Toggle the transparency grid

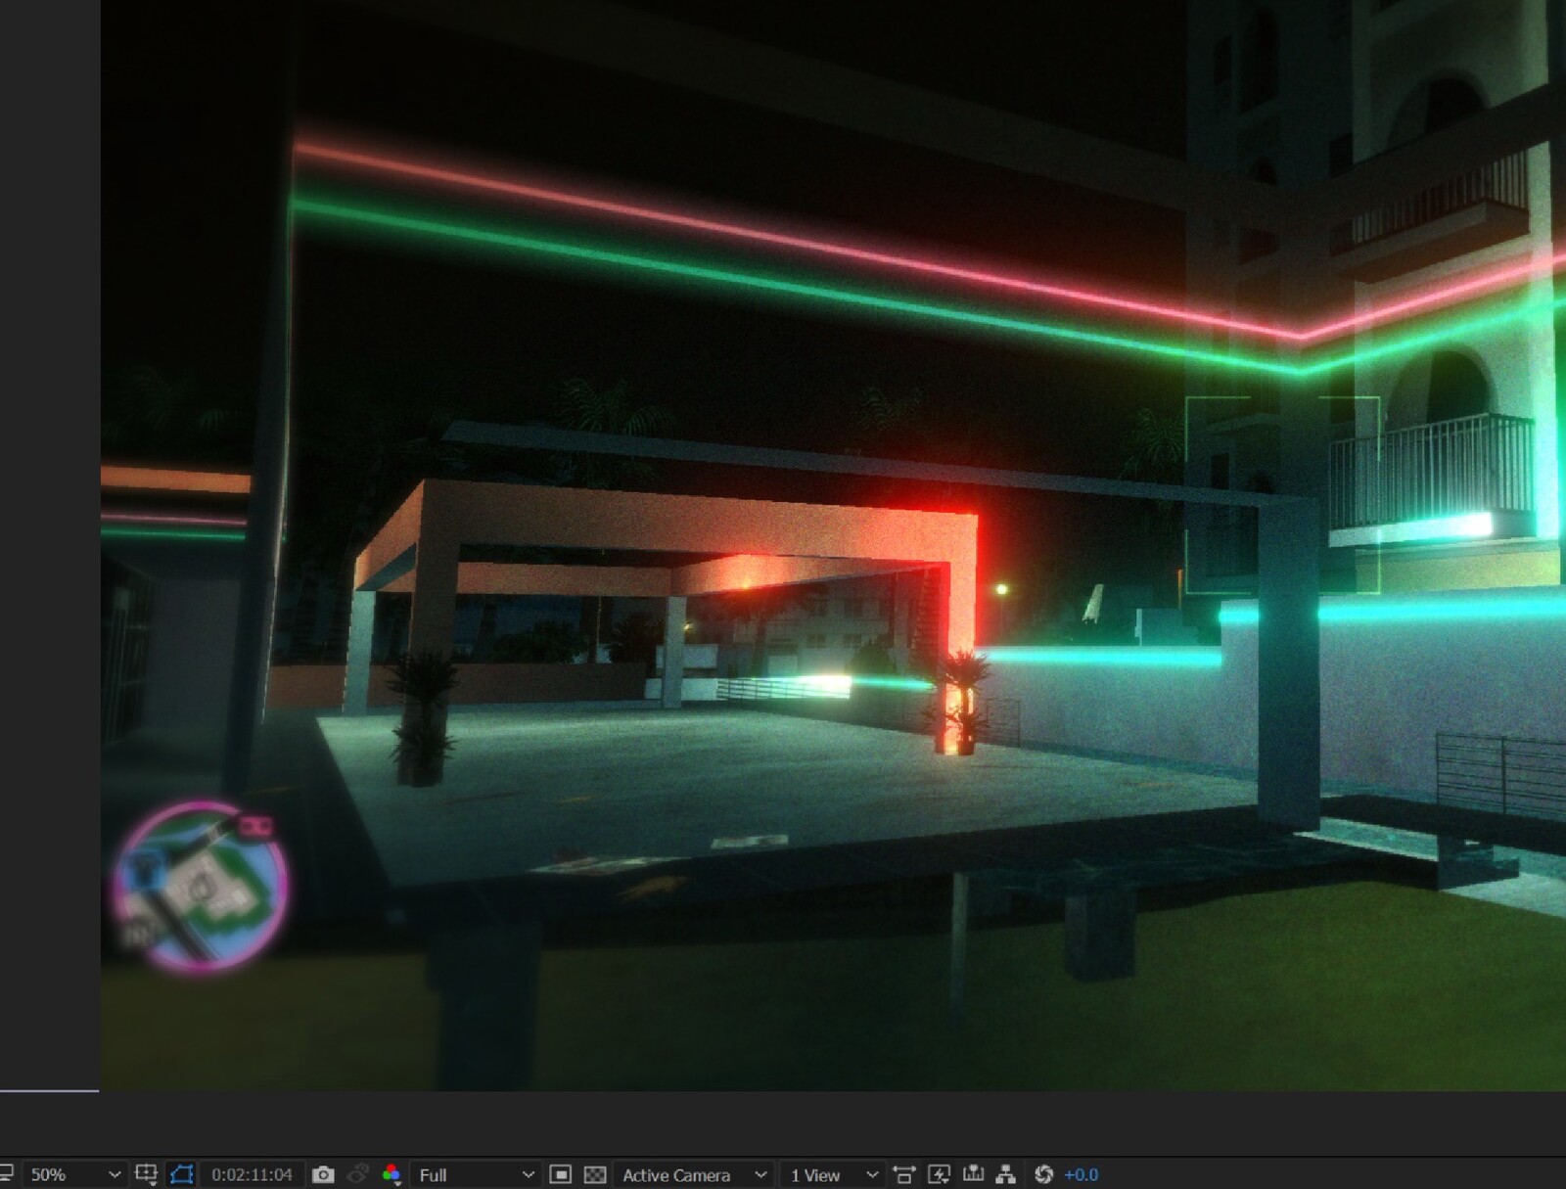[594, 1174]
